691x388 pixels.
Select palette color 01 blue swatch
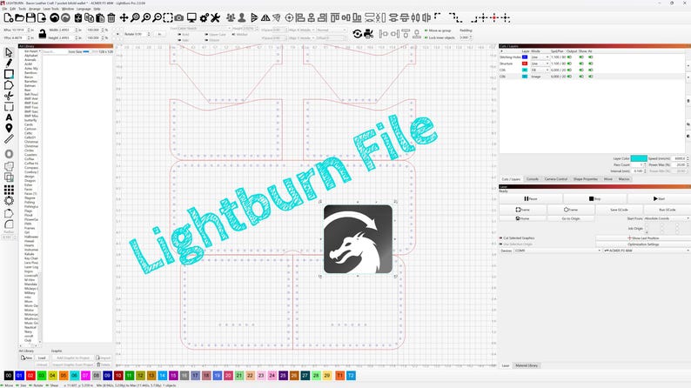point(19,376)
